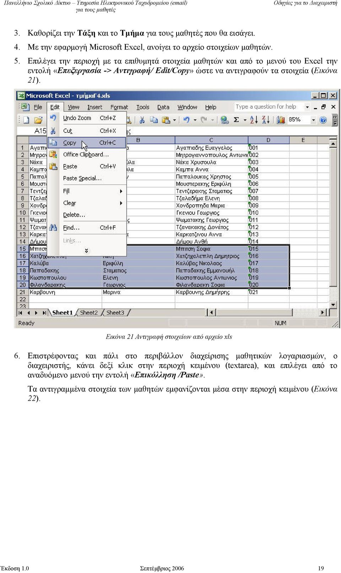
Task: Expand the full Edit menu with the double chevron
Action: click(x=86, y=251)
